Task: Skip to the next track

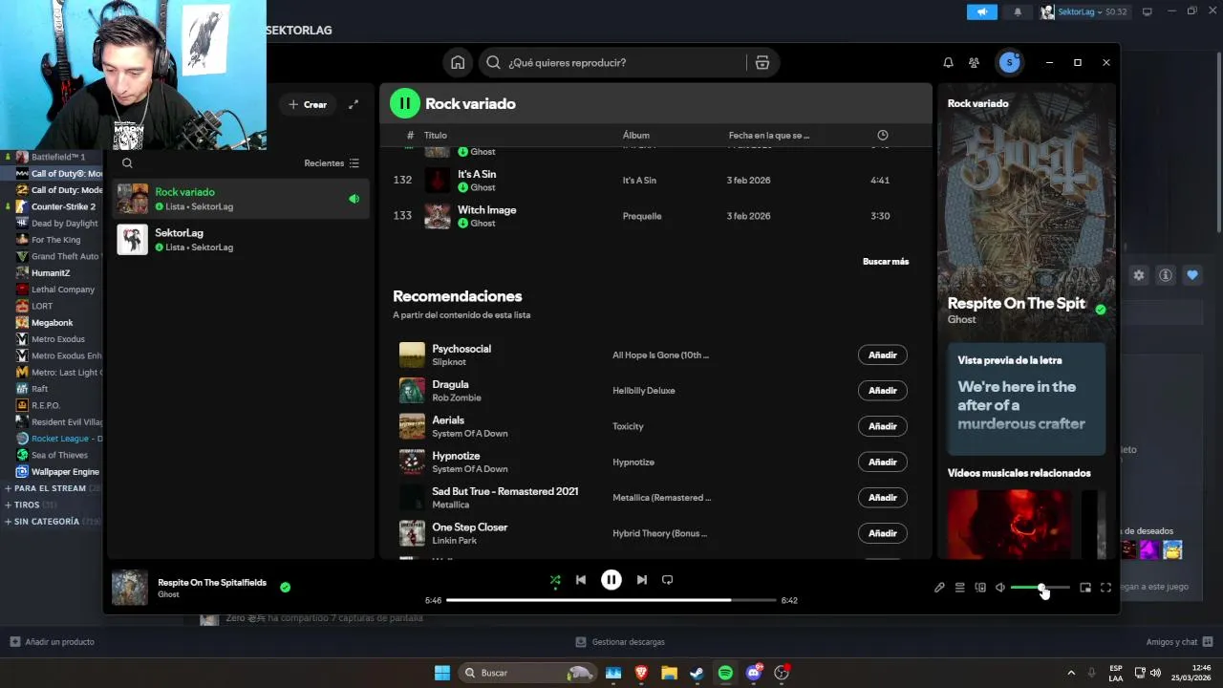Action: pos(642,580)
